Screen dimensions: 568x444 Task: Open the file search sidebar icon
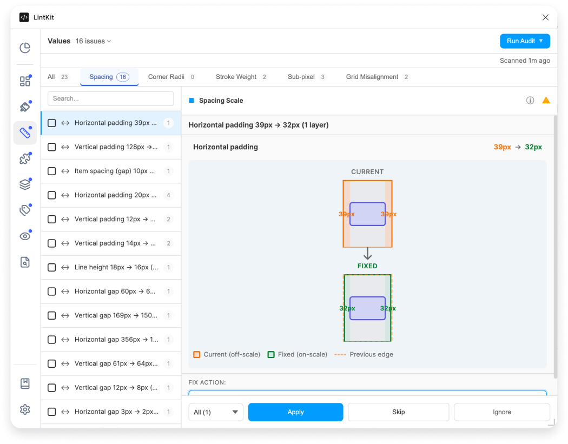point(25,262)
